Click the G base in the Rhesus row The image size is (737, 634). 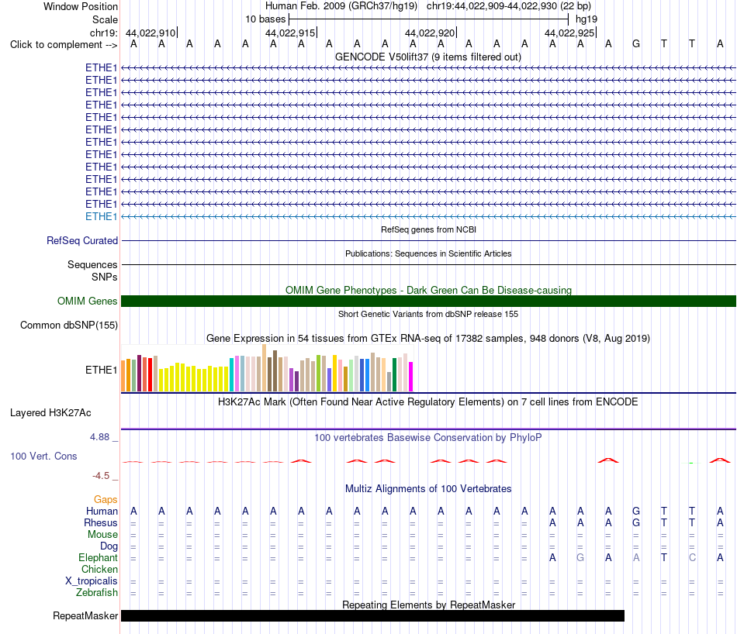(x=636, y=522)
